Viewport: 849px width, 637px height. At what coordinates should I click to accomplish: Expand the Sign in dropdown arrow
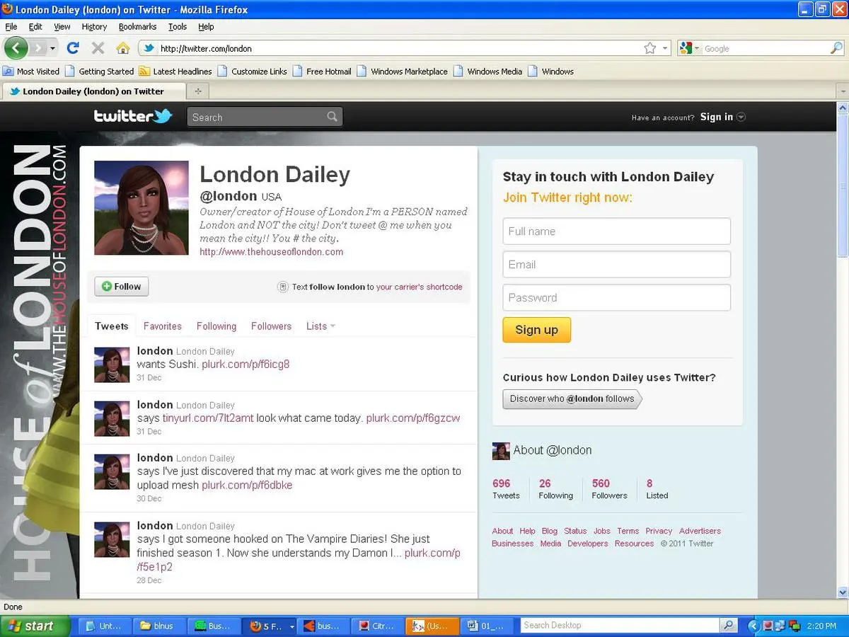[741, 117]
